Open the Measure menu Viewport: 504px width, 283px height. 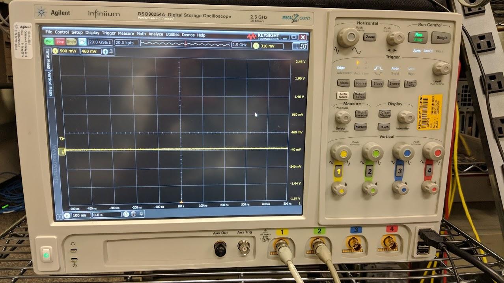(126, 34)
